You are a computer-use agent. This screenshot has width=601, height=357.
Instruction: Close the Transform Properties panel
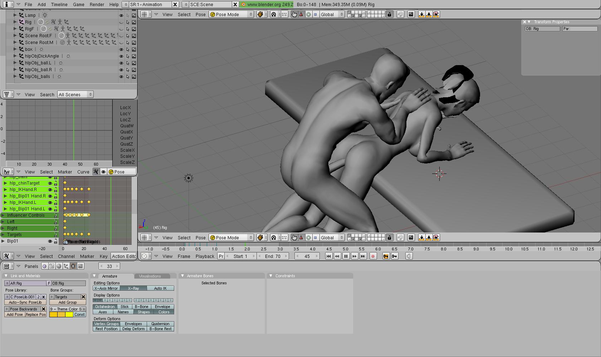point(524,22)
